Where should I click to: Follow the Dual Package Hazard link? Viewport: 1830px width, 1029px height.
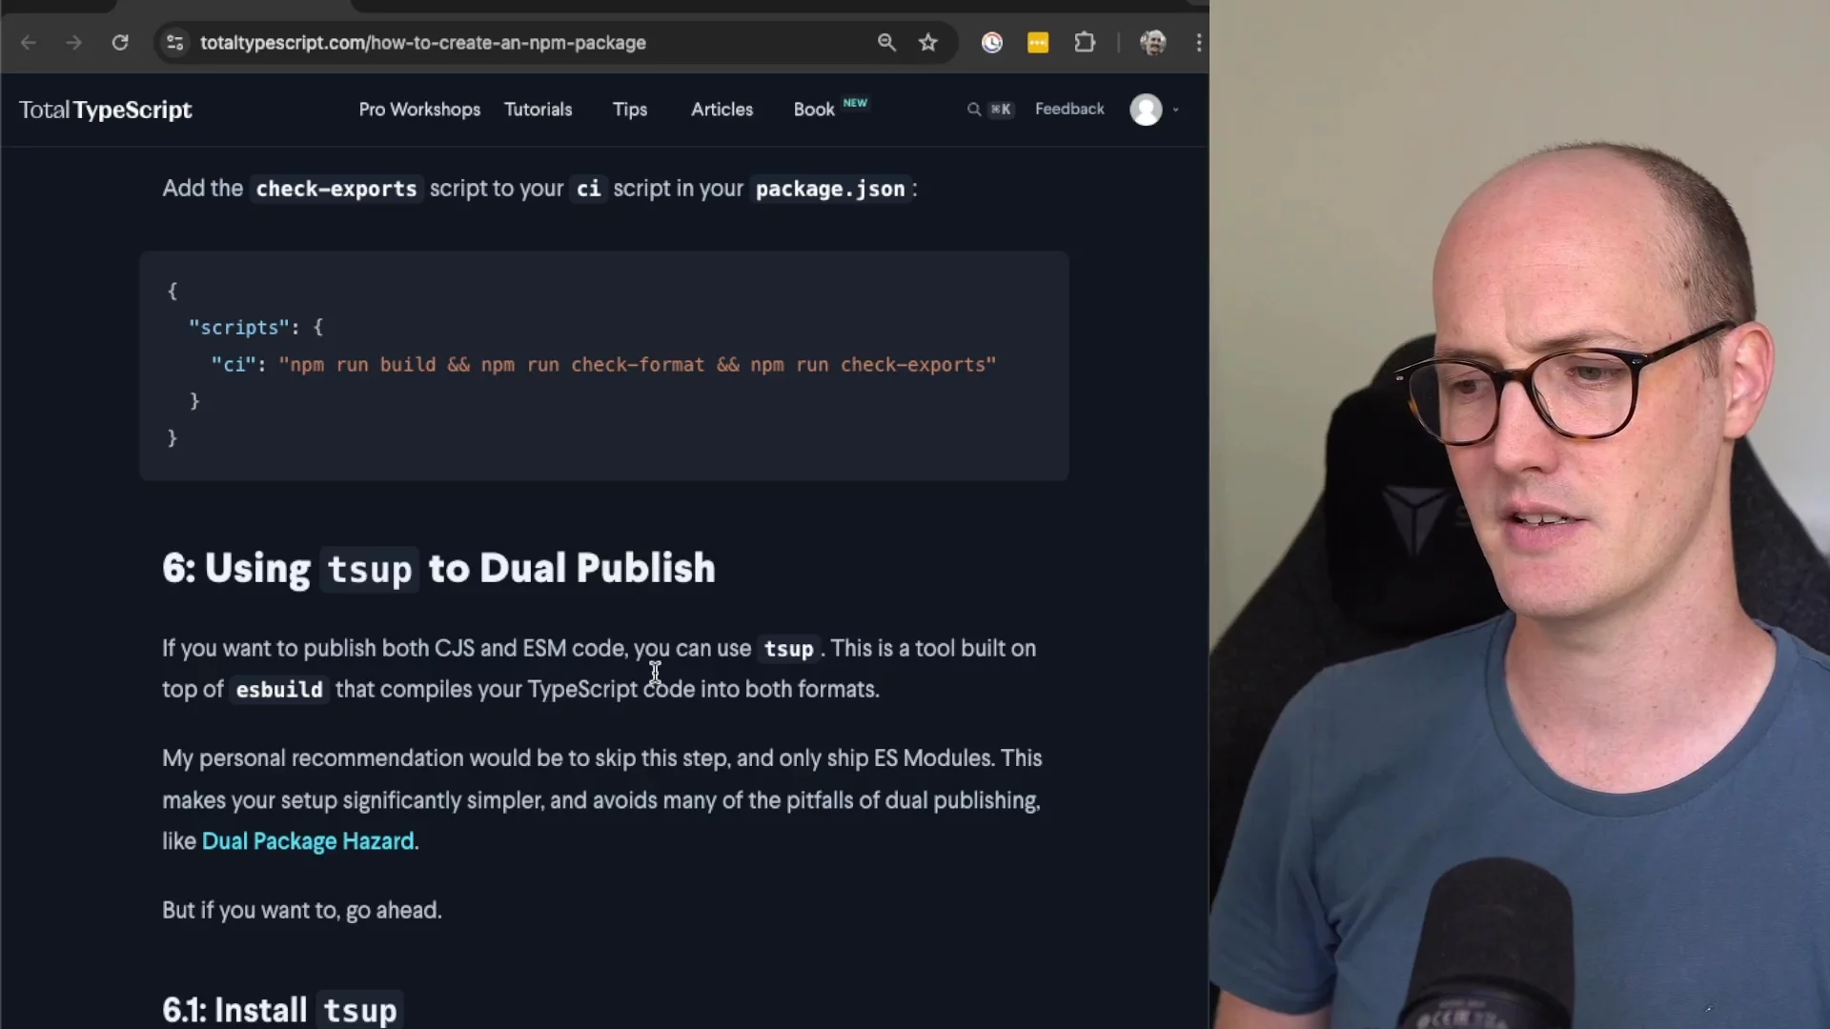(x=308, y=841)
